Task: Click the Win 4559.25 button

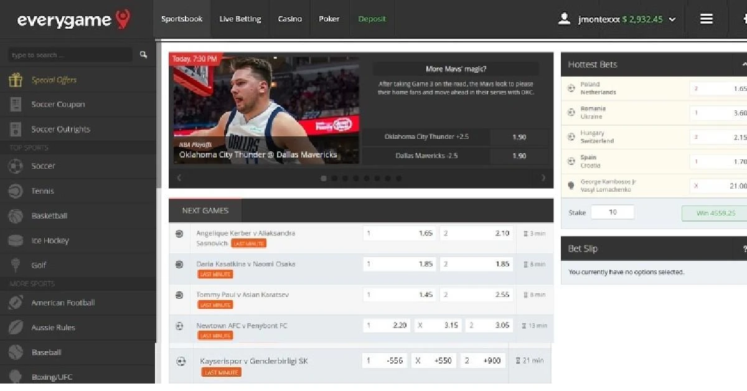Action: [x=715, y=213]
